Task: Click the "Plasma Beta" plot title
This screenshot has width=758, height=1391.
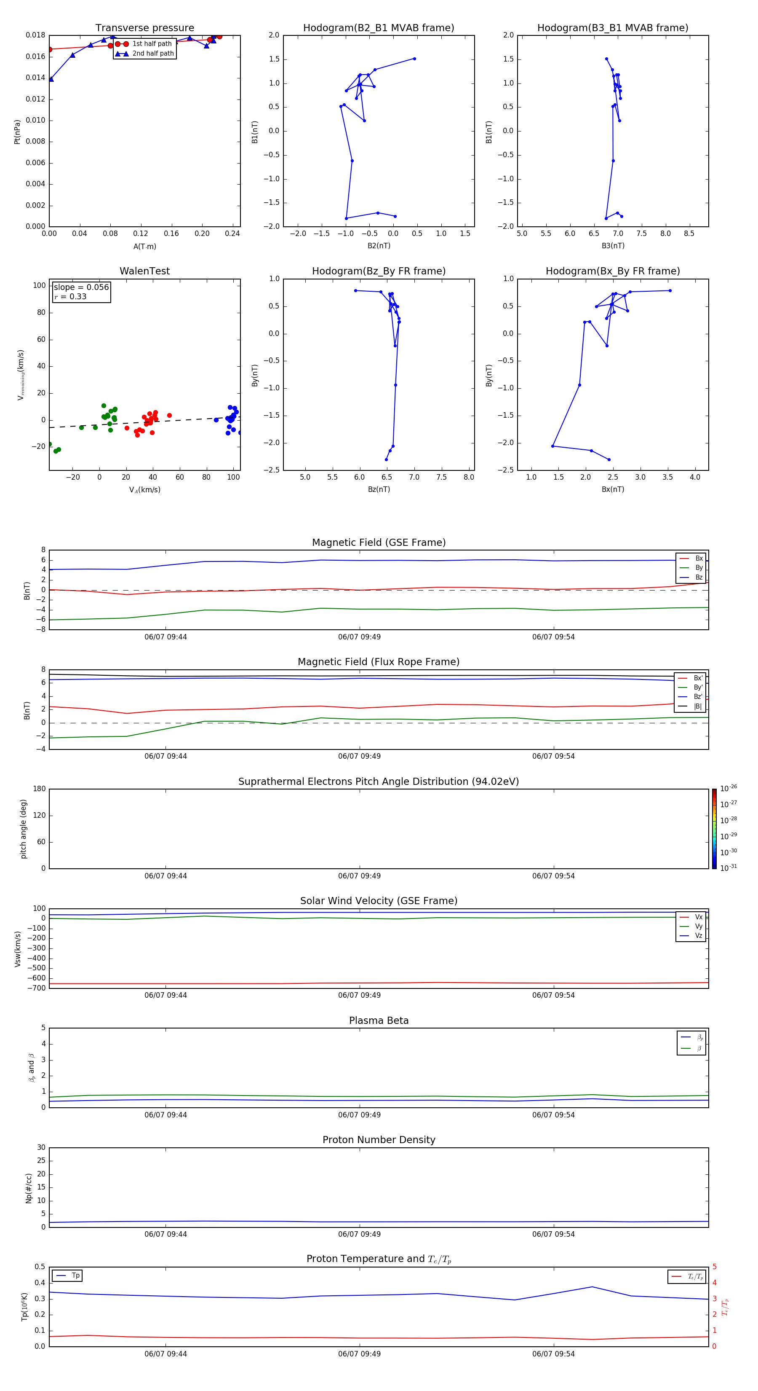Action: (379, 1020)
